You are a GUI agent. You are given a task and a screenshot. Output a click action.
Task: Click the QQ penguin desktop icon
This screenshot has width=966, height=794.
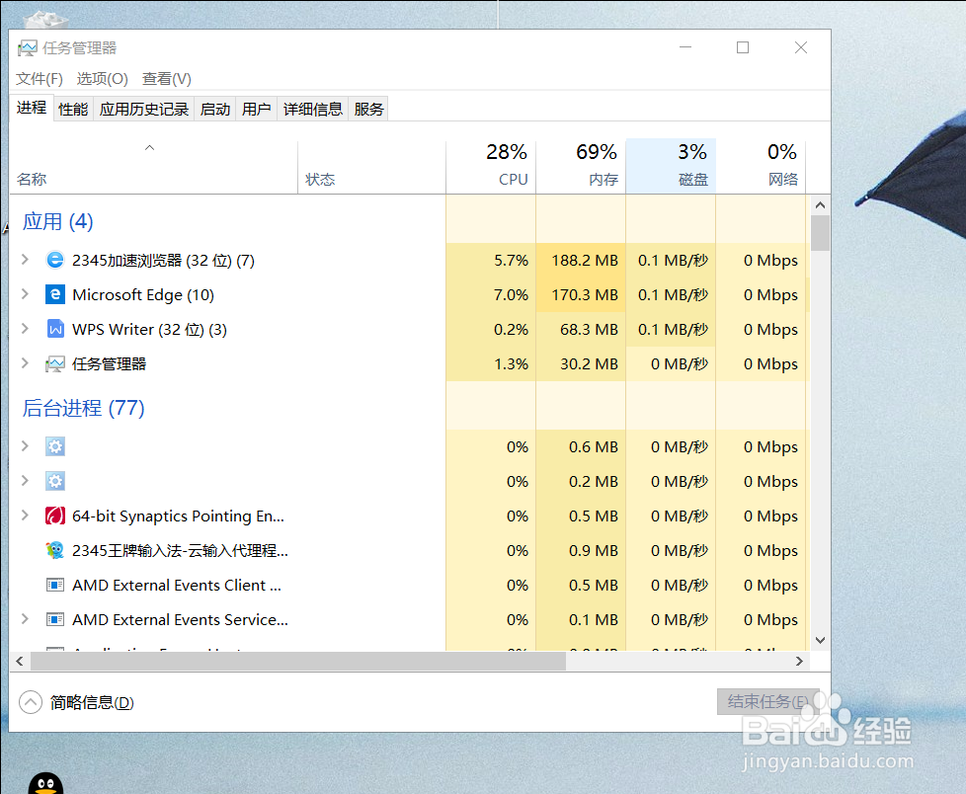tap(45, 782)
